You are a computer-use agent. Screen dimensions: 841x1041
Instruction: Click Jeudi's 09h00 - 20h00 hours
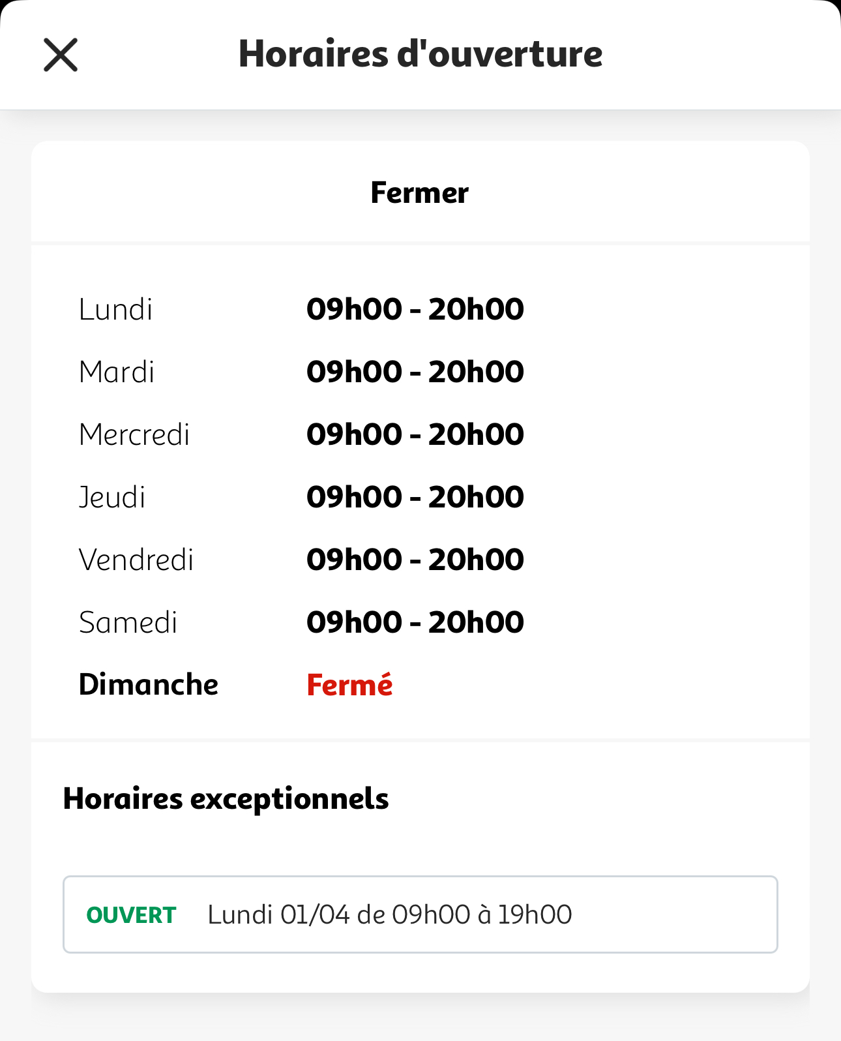click(415, 497)
